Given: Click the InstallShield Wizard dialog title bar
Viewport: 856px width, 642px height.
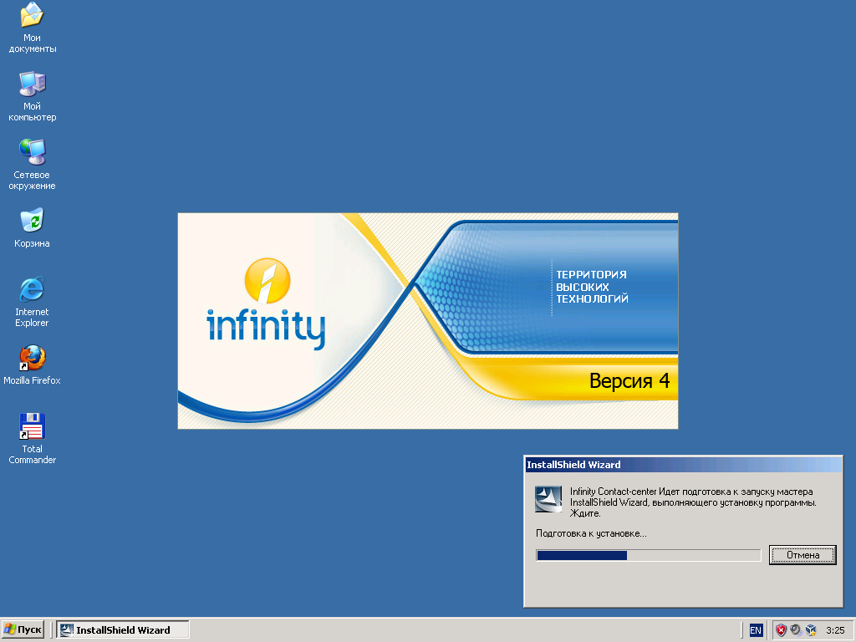Looking at the screenshot, I should pyautogui.click(x=683, y=465).
